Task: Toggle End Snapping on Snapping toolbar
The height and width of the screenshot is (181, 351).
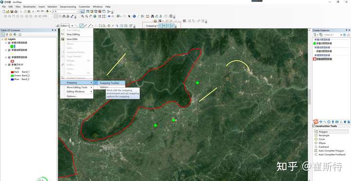Action: [164, 26]
